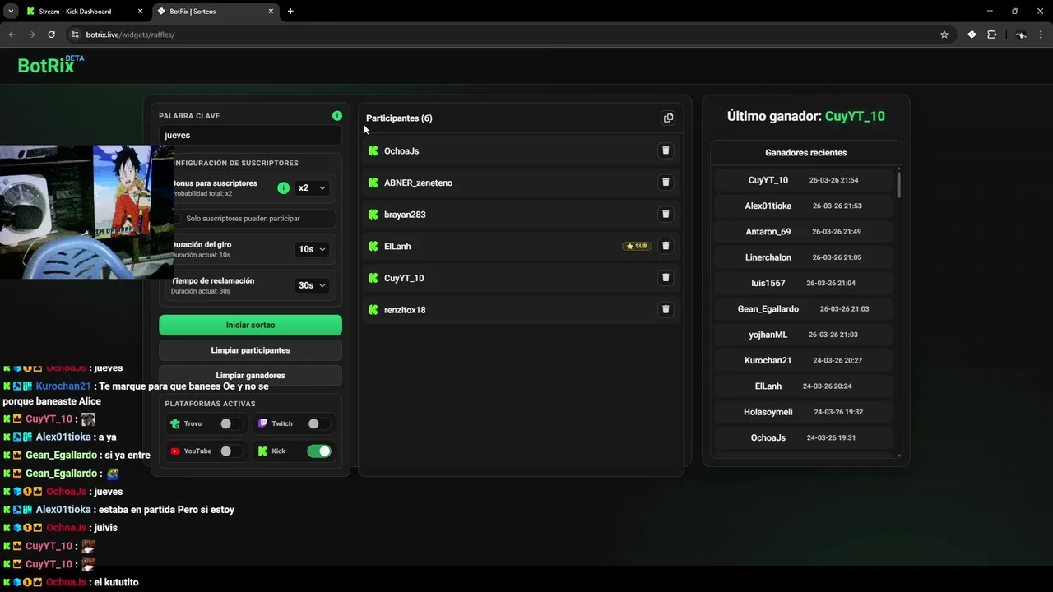The height and width of the screenshot is (592, 1053).
Task: Click recent winner Antaron_69 entry
Action: click(803, 232)
